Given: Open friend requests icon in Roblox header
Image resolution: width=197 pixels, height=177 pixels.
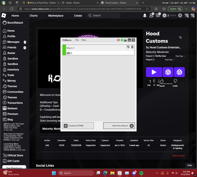Looking at the screenshot, I should pos(151,15).
